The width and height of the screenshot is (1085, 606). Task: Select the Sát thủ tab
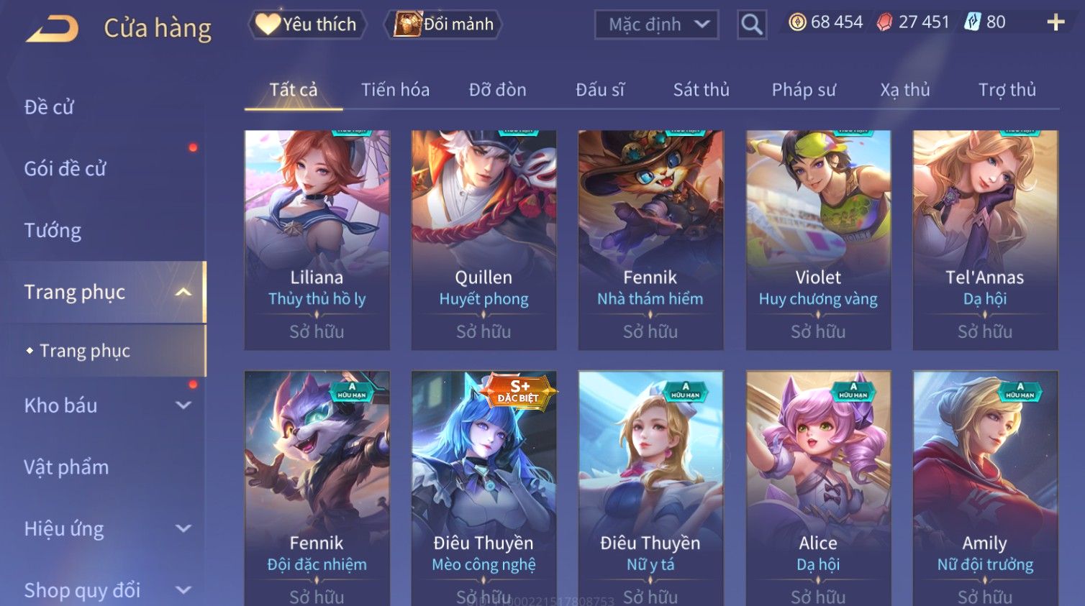coord(701,90)
